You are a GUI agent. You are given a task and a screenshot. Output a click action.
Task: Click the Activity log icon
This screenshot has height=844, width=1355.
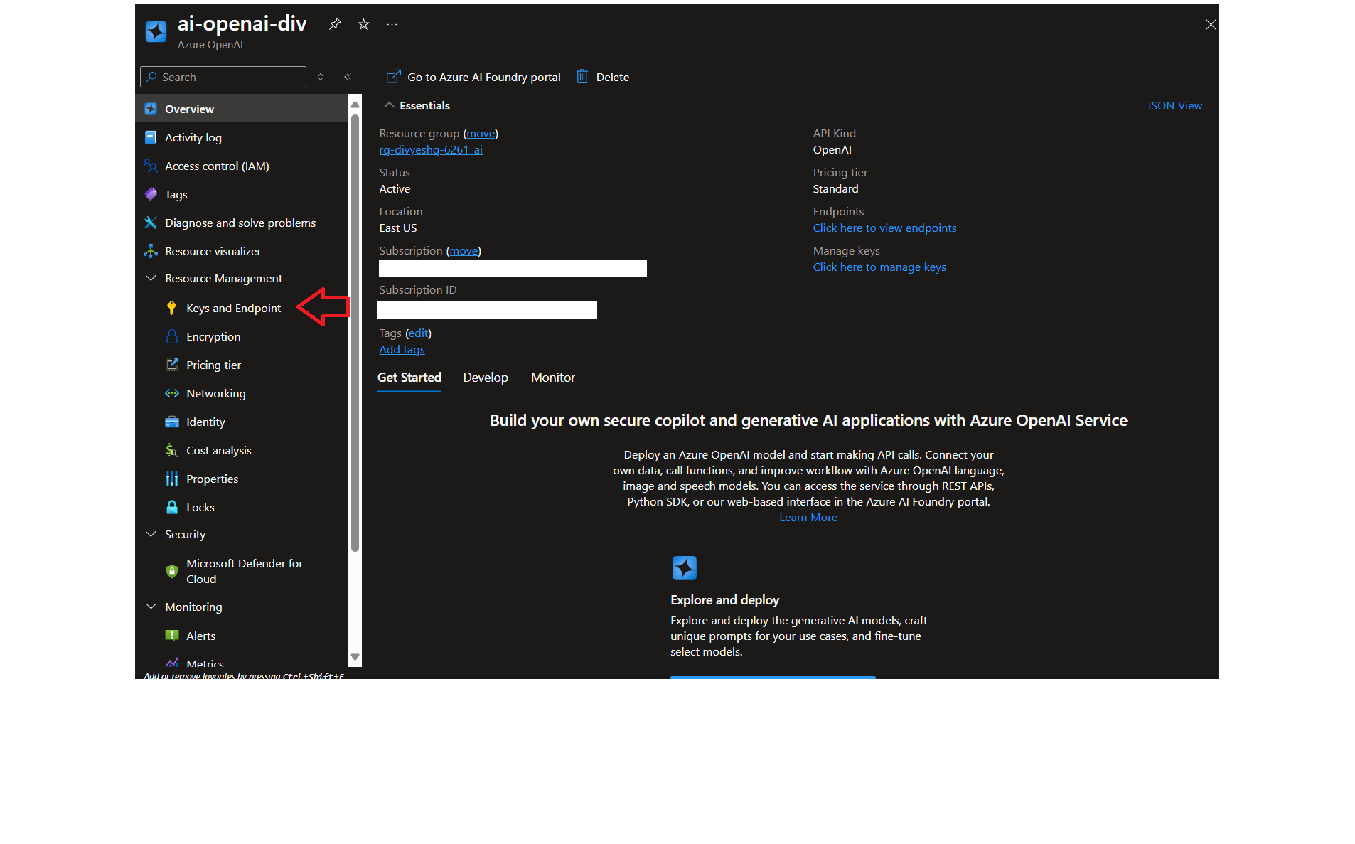151,137
